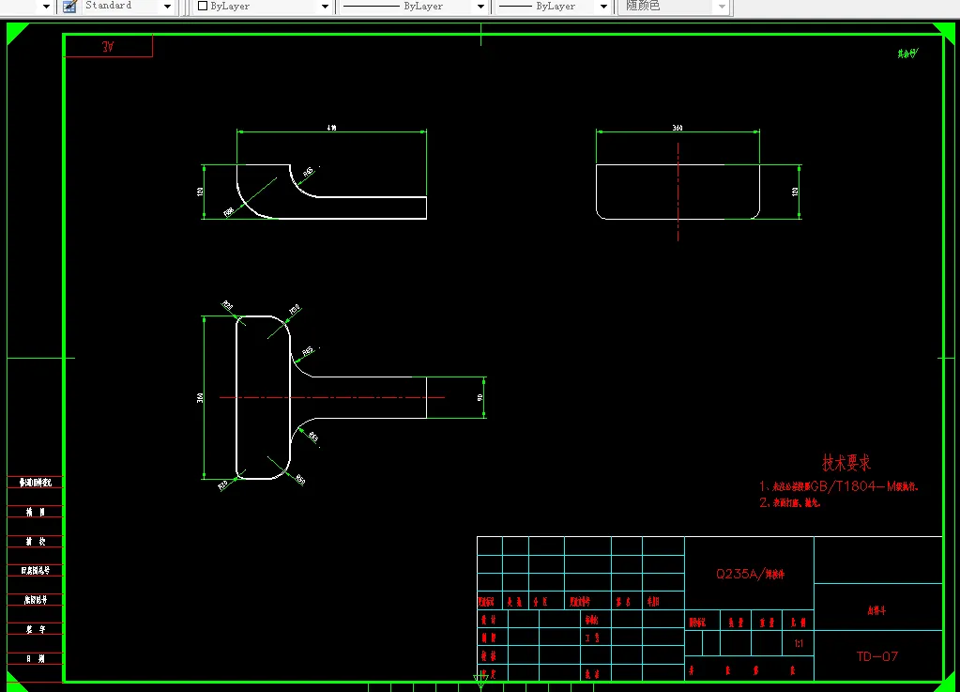The image size is (960, 692).
Task: Select the 比例 header cell in the title block
Action: click(799, 623)
